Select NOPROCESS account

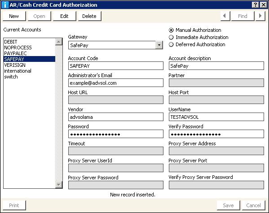[x=29, y=48]
